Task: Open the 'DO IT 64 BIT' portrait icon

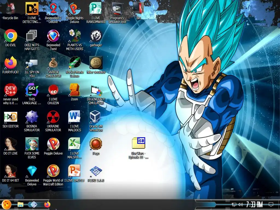Action: pyautogui.click(x=11, y=171)
